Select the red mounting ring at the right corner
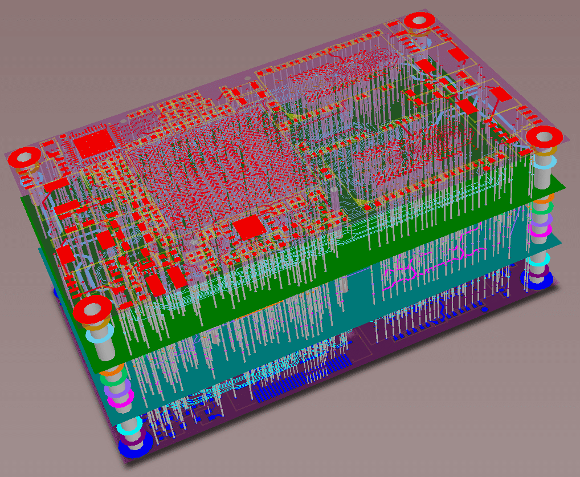Viewport: 580px width, 477px height. (545, 137)
